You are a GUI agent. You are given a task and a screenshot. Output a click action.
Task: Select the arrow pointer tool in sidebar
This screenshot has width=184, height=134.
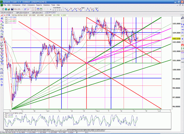2,82
